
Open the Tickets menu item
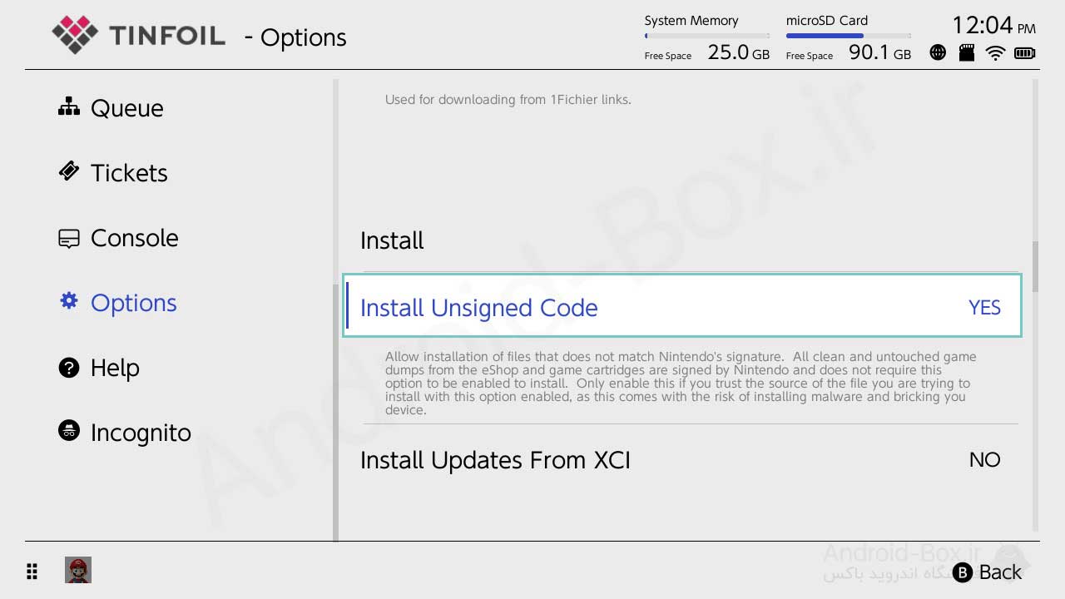click(x=129, y=173)
